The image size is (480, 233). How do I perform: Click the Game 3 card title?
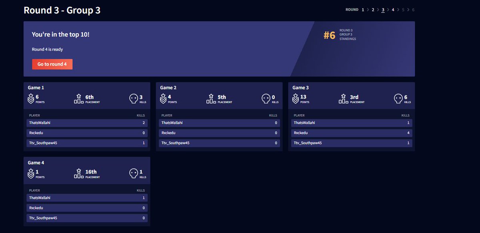pyautogui.click(x=301, y=88)
